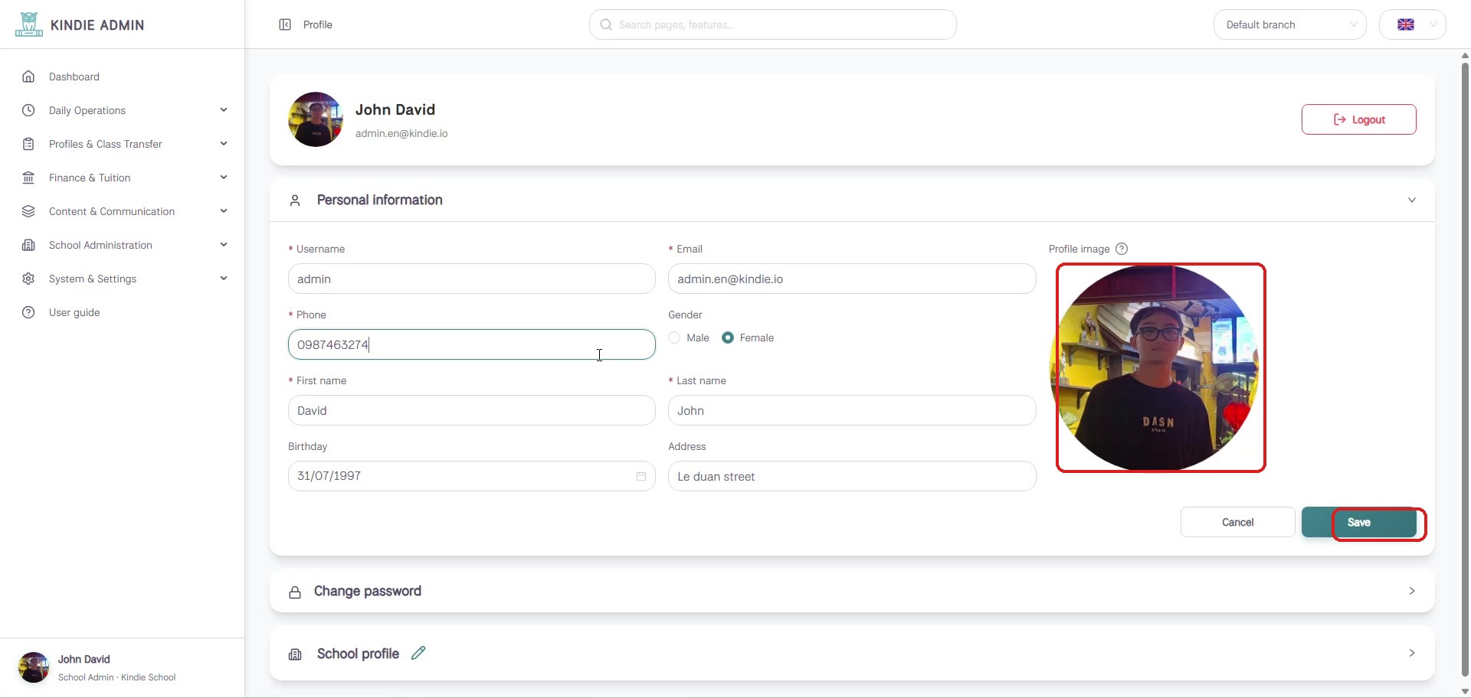The image size is (1471, 698).
Task: Open the System & Settings menu
Action: click(123, 279)
